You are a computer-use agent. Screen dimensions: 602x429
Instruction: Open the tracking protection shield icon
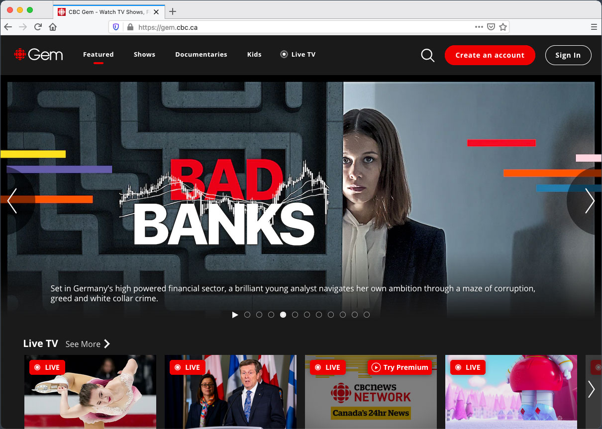coord(116,27)
